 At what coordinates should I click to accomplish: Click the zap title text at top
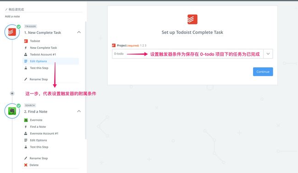tap(16, 9)
